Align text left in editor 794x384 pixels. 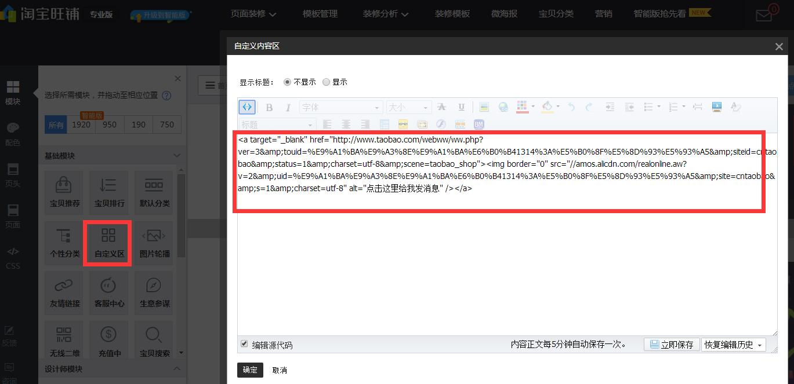[x=327, y=125]
